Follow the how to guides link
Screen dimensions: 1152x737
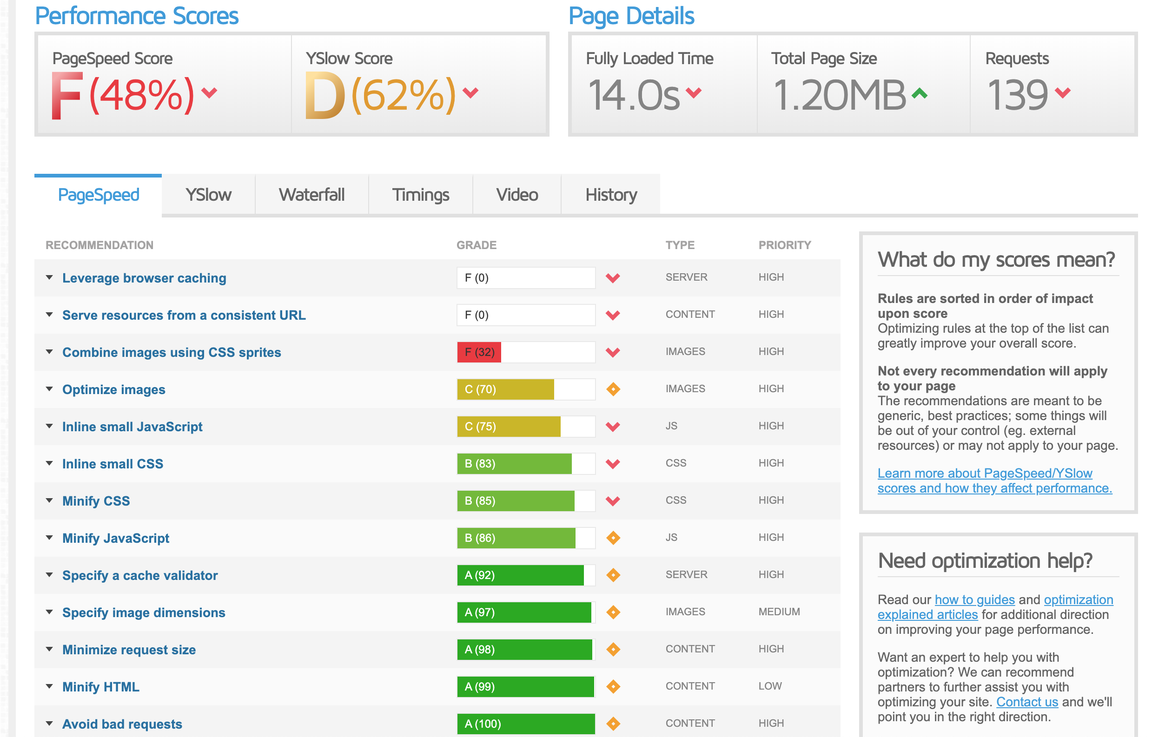(974, 599)
